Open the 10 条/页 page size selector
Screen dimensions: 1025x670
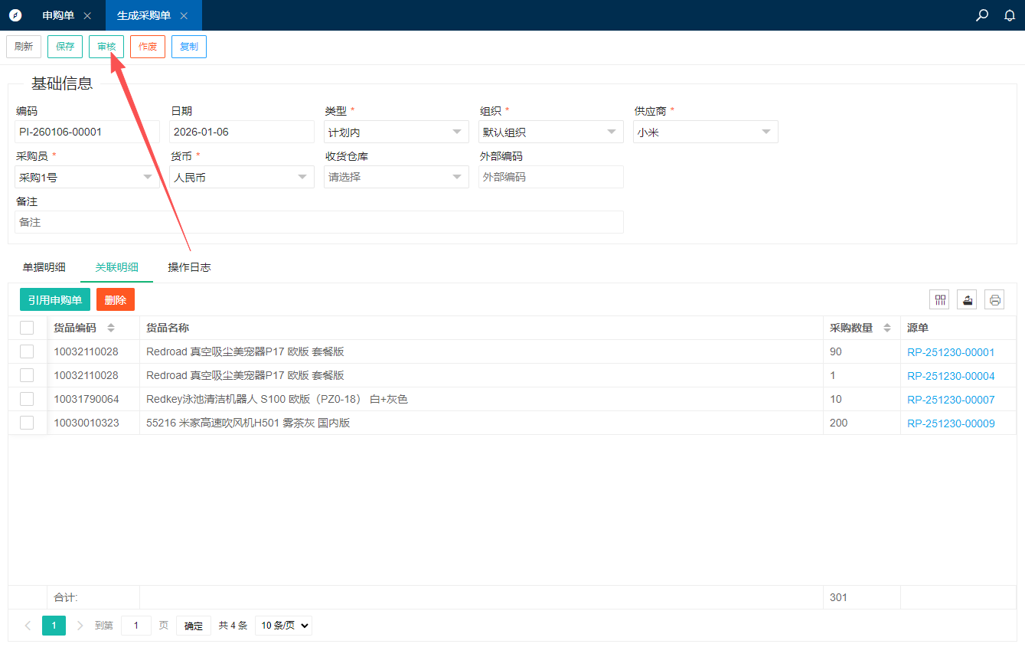coord(283,626)
